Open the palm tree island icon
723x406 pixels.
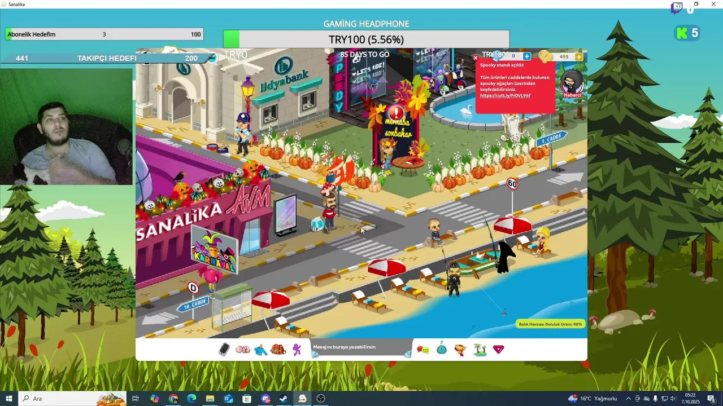480,350
